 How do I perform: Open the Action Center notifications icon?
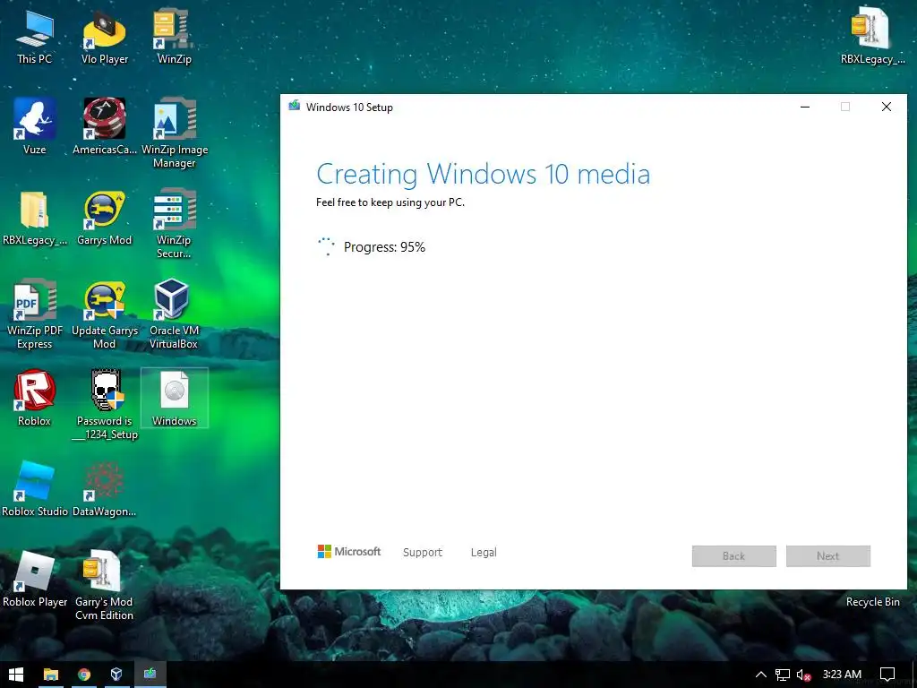(887, 675)
